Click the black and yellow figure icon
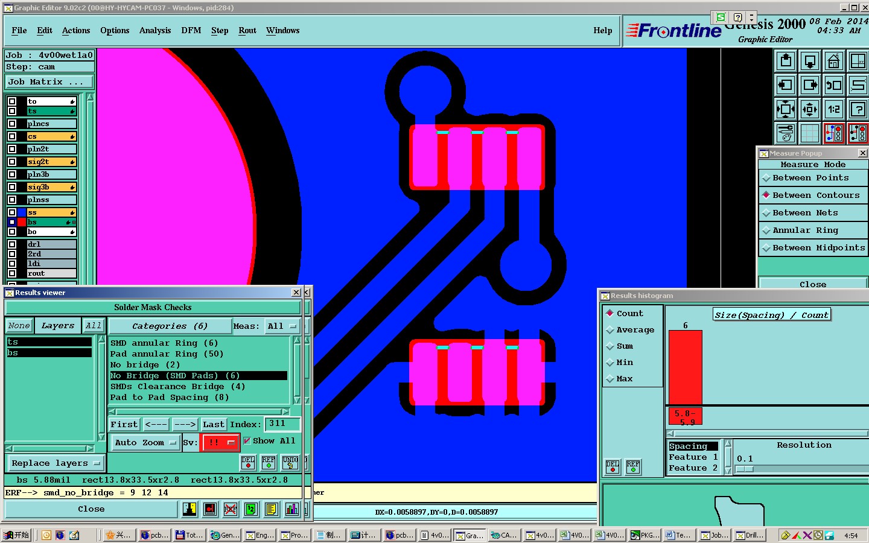Screen dimensions: 869x543 click(x=189, y=509)
